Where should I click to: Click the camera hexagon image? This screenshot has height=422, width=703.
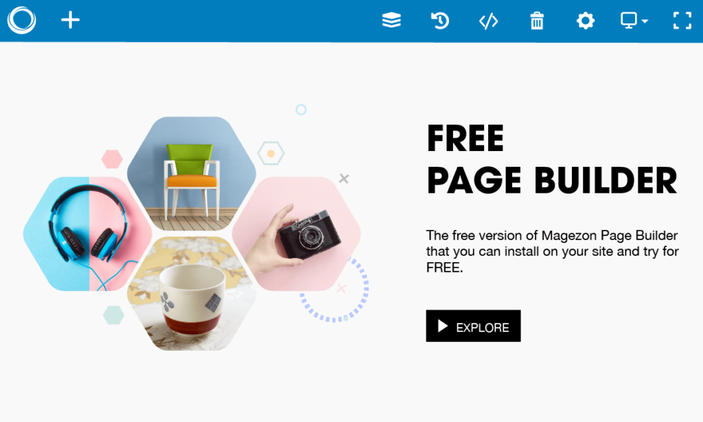297,234
